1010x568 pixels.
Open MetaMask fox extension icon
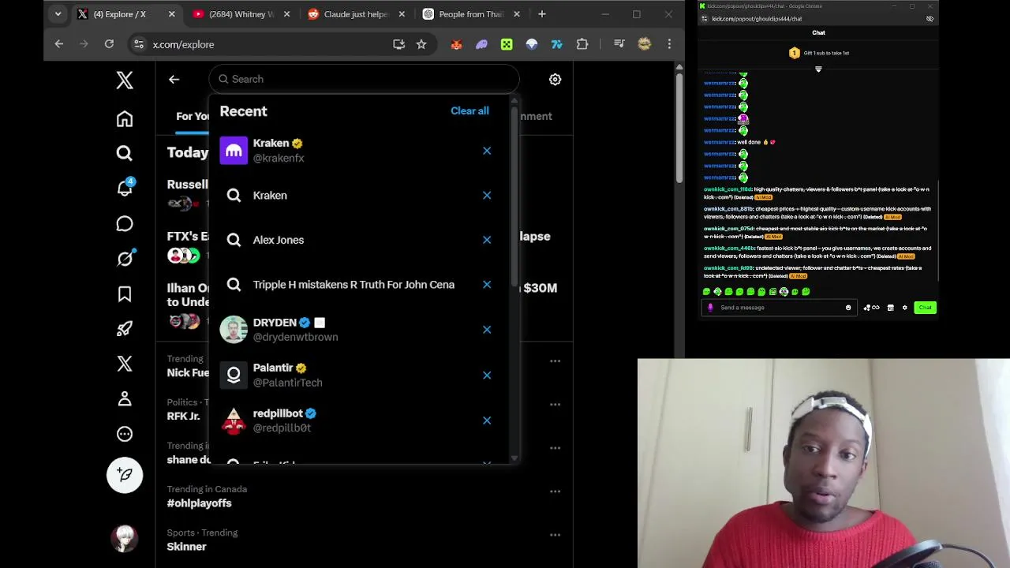pos(456,44)
